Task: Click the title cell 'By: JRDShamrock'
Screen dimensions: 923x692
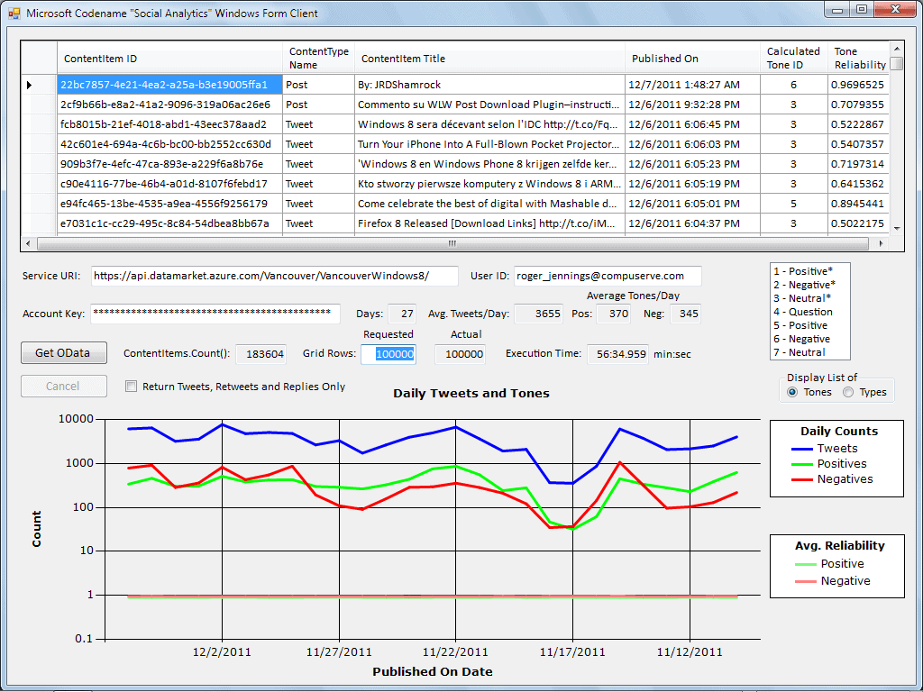Action: tap(489, 85)
